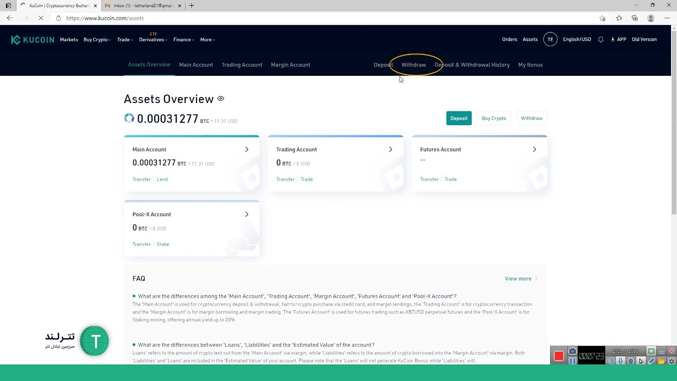Open browser settings and more menu

pyautogui.click(x=667, y=18)
